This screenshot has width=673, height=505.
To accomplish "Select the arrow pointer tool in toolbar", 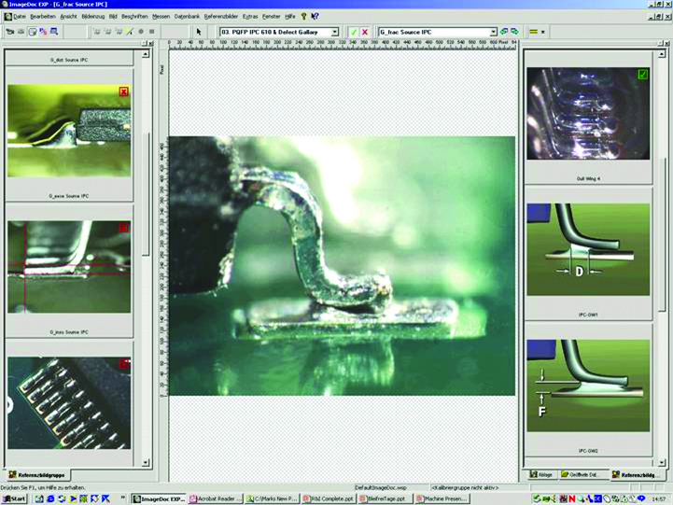I will pyautogui.click(x=199, y=32).
